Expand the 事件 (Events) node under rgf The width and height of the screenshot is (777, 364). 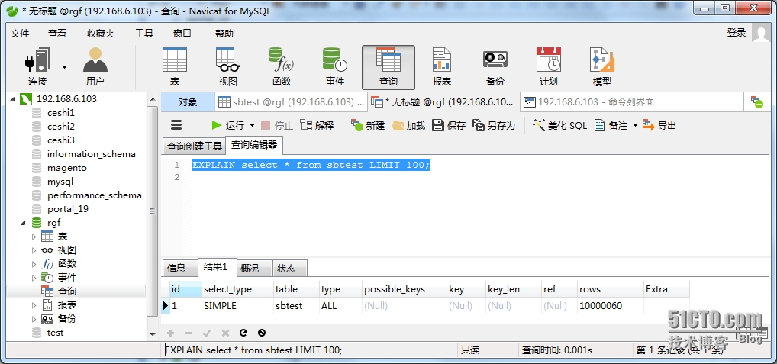tap(34, 278)
